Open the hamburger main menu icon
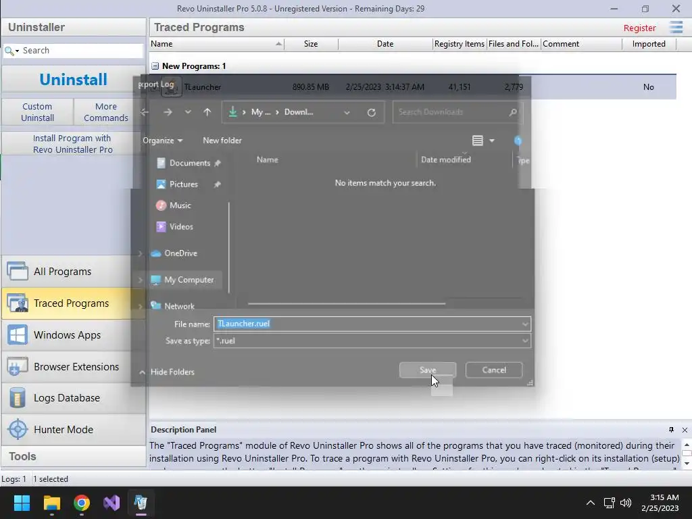 tap(676, 27)
